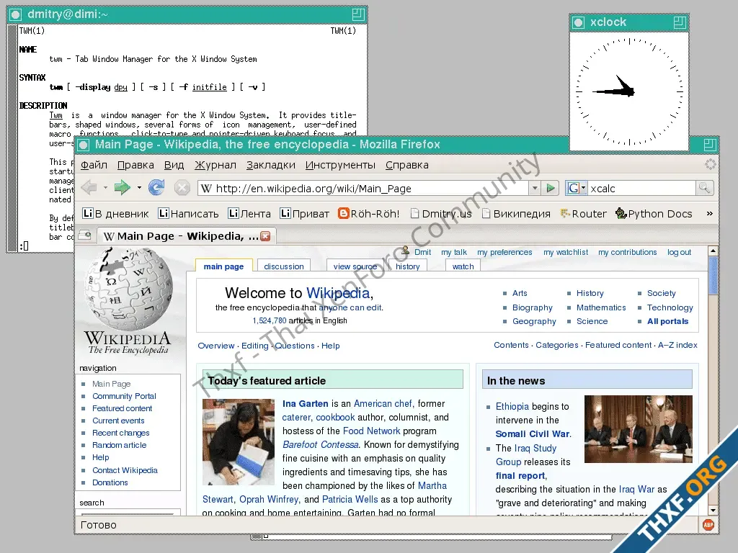The image size is (738, 553).
Task: Click the log out link
Action: [x=679, y=252]
